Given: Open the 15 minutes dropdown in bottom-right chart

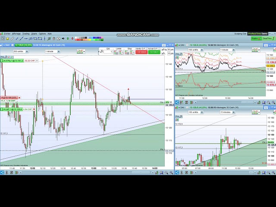Looking at the screenshot, I should pos(227,112).
